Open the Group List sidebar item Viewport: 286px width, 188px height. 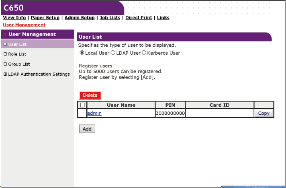click(x=19, y=64)
